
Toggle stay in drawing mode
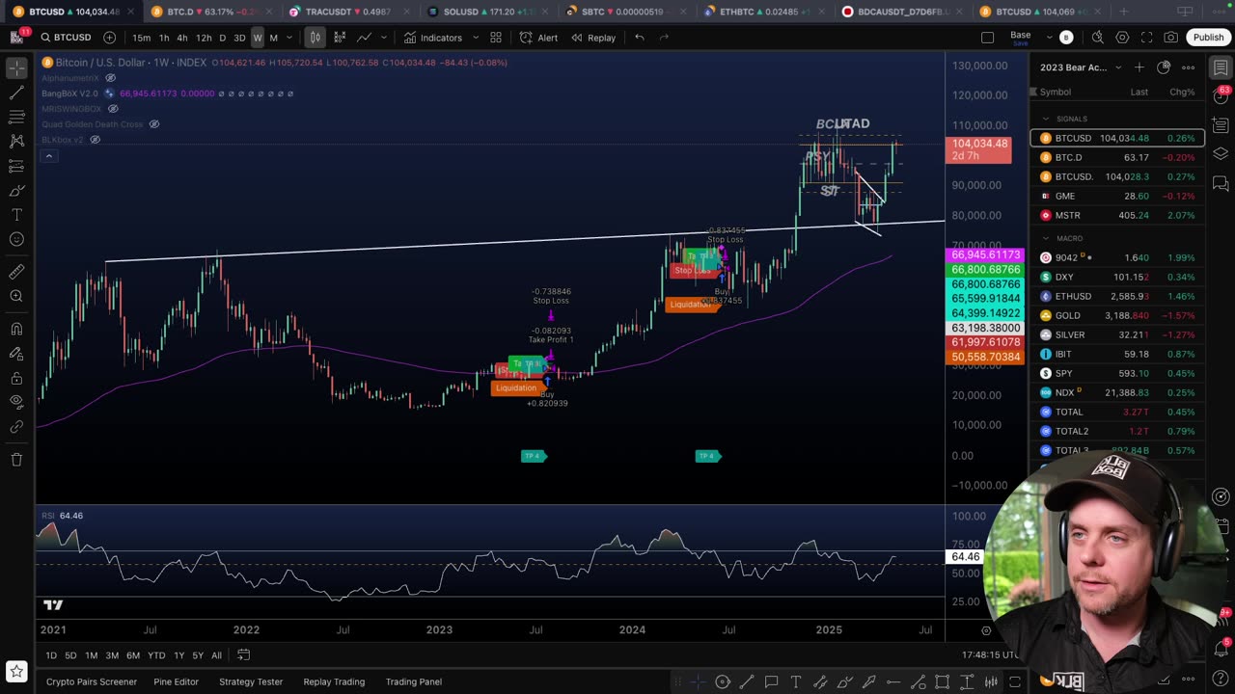(x=16, y=354)
